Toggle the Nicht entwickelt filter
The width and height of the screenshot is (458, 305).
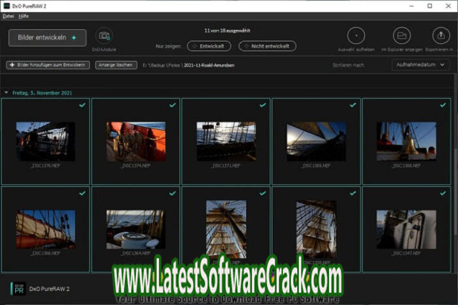[267, 46]
